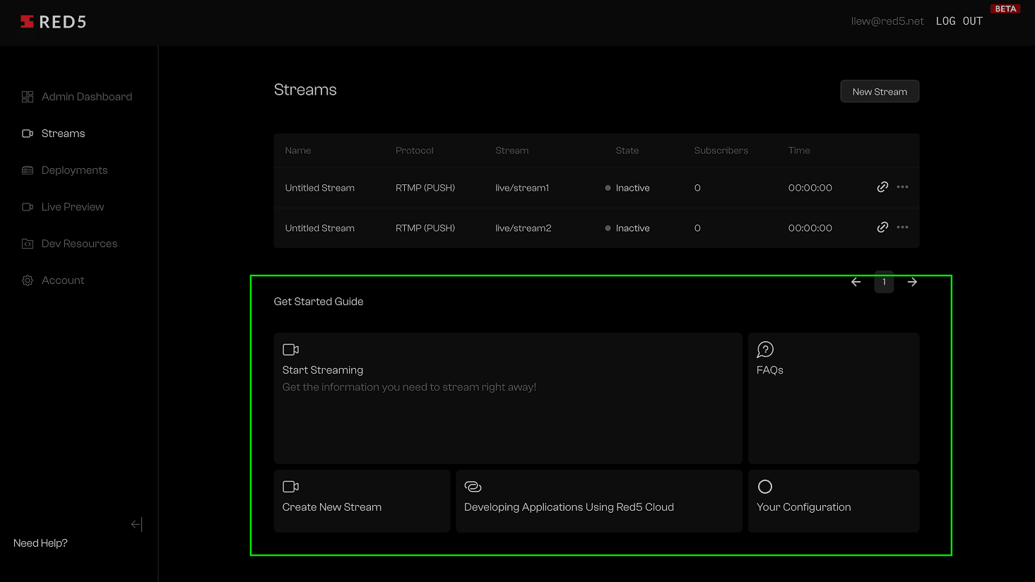
Task: Click the Need Help? link
Action: coord(40,543)
